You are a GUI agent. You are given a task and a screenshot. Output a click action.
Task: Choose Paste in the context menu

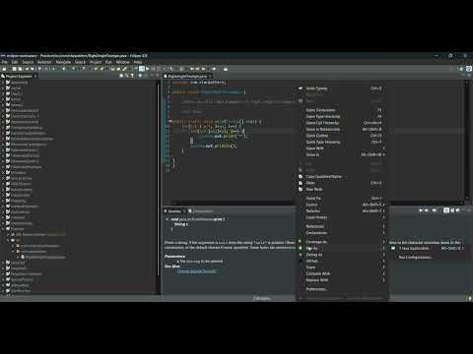point(342,183)
